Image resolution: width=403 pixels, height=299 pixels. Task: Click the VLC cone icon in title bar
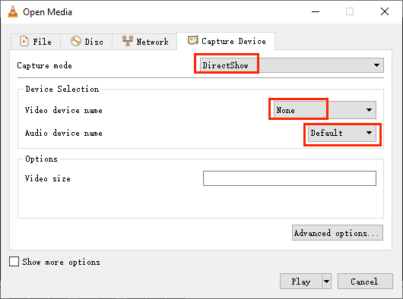13,11
